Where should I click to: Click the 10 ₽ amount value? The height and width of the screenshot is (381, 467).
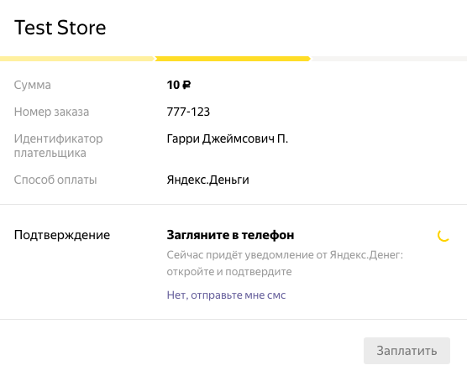pyautogui.click(x=179, y=85)
